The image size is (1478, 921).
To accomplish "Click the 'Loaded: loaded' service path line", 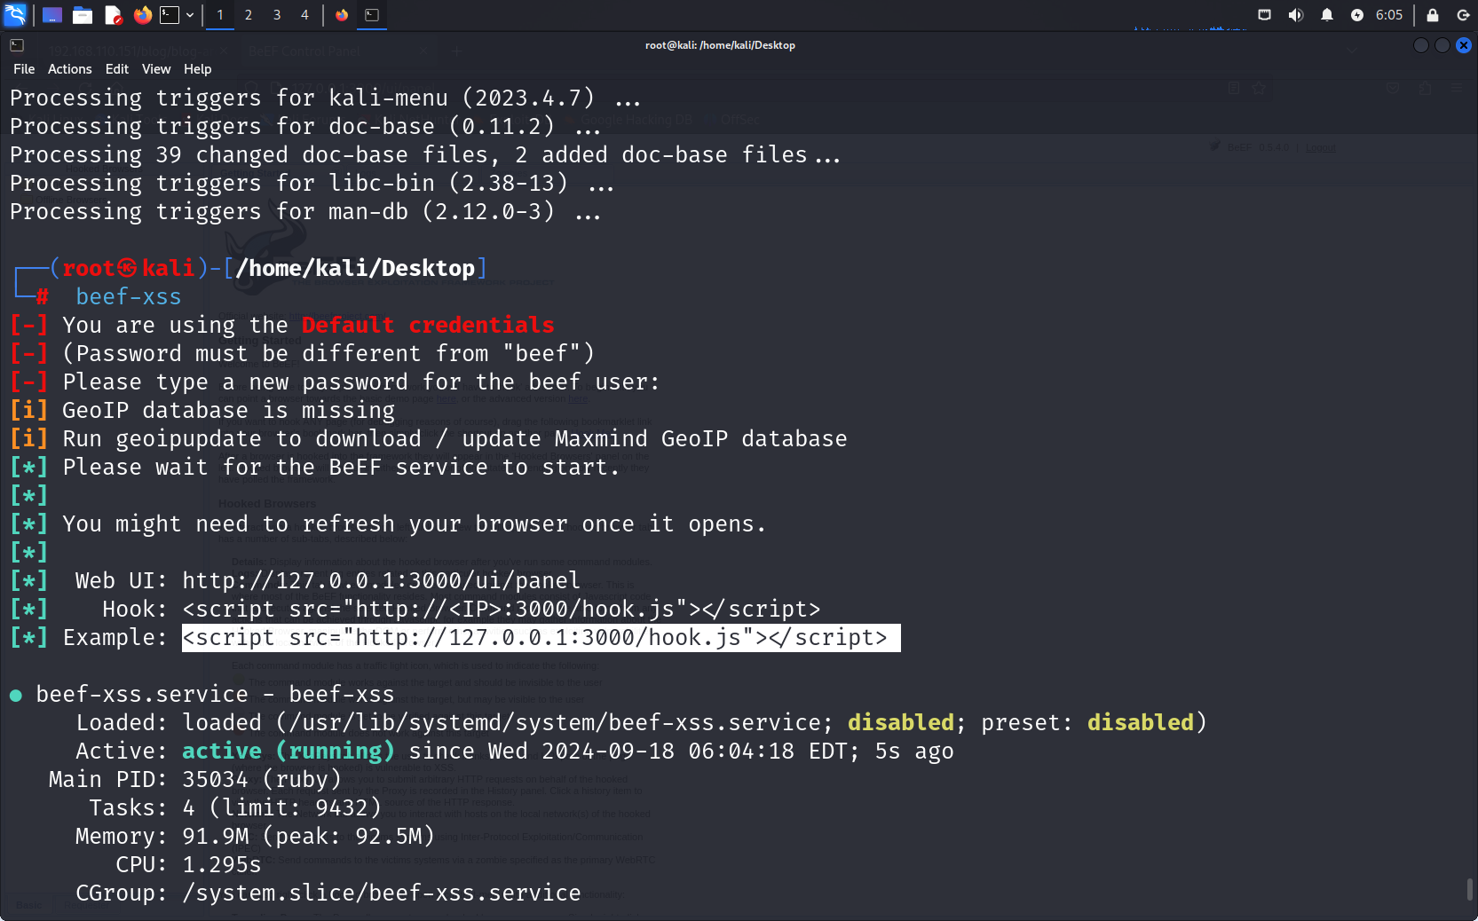I will click(641, 723).
